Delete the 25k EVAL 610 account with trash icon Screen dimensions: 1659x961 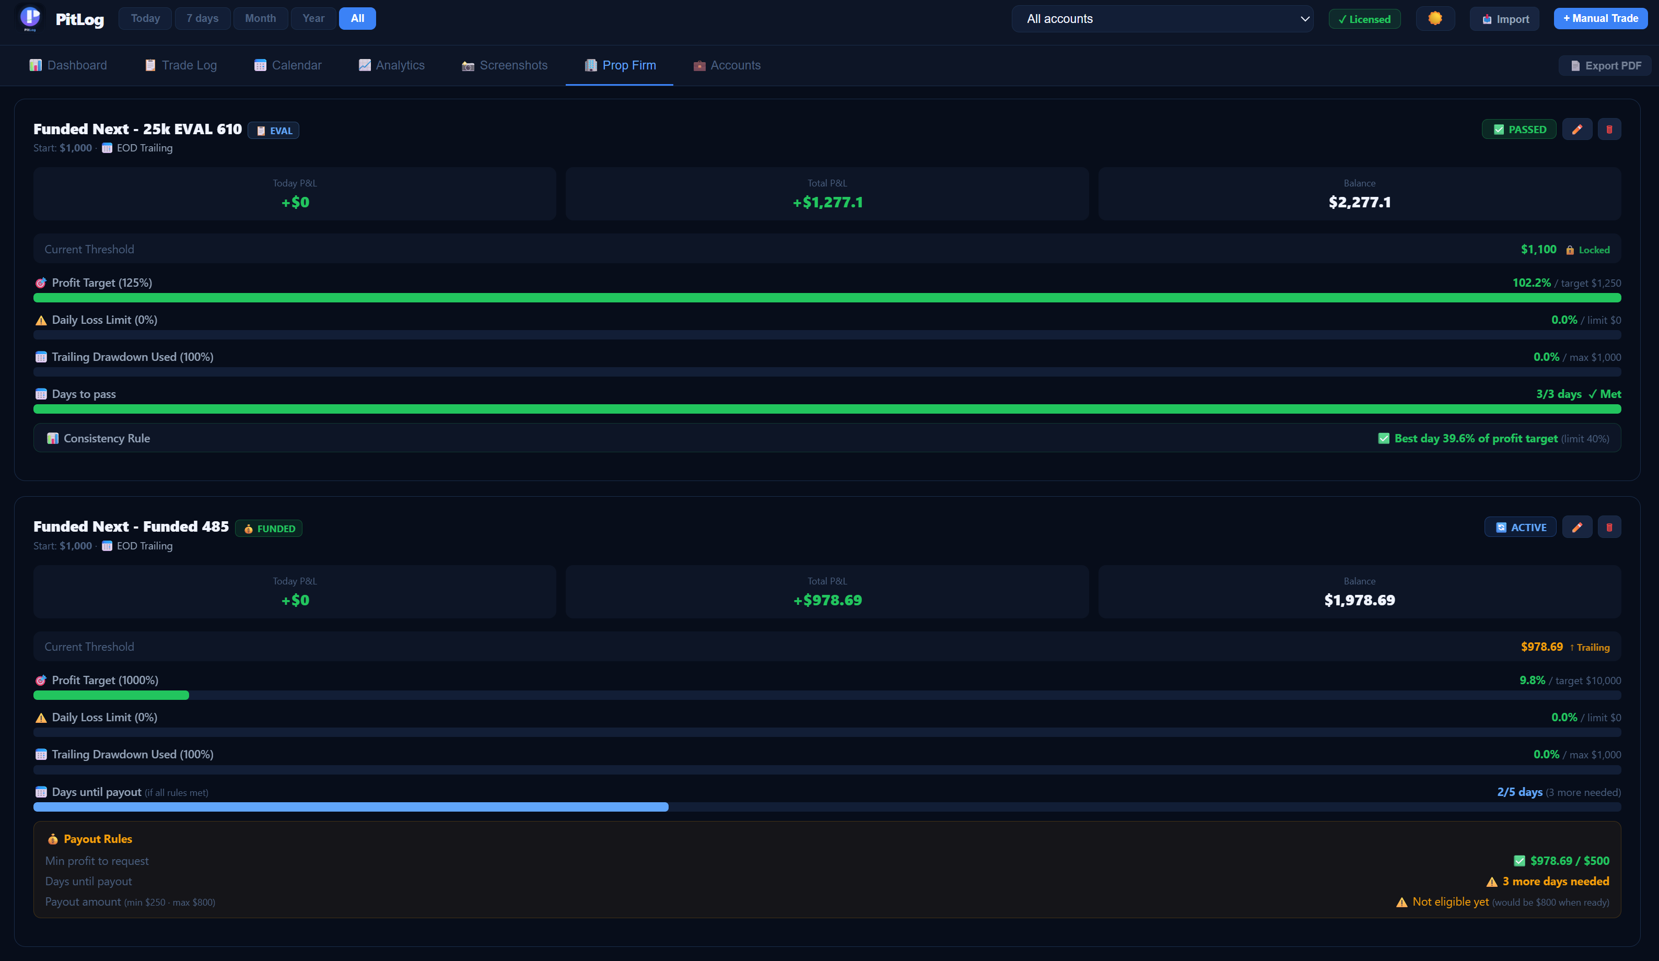coord(1609,130)
